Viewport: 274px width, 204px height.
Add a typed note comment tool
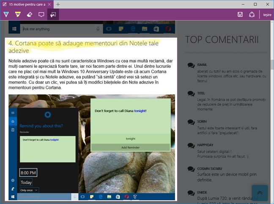click(41, 14)
